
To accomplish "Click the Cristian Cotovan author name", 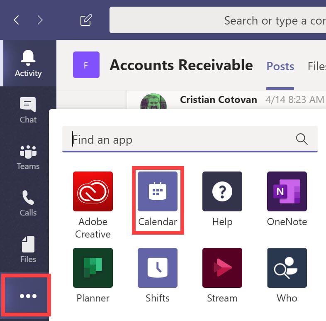I will pos(219,100).
